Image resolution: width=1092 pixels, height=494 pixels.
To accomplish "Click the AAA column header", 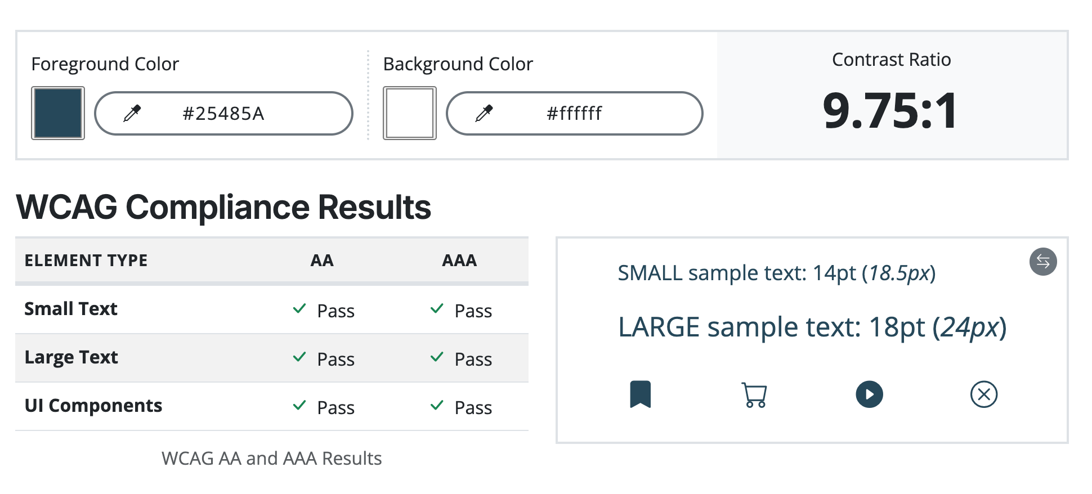I will [459, 261].
